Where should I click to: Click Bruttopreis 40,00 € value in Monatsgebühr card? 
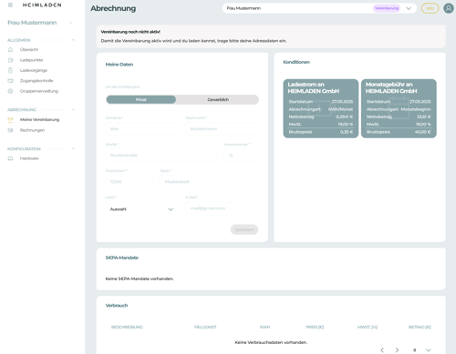[423, 132]
